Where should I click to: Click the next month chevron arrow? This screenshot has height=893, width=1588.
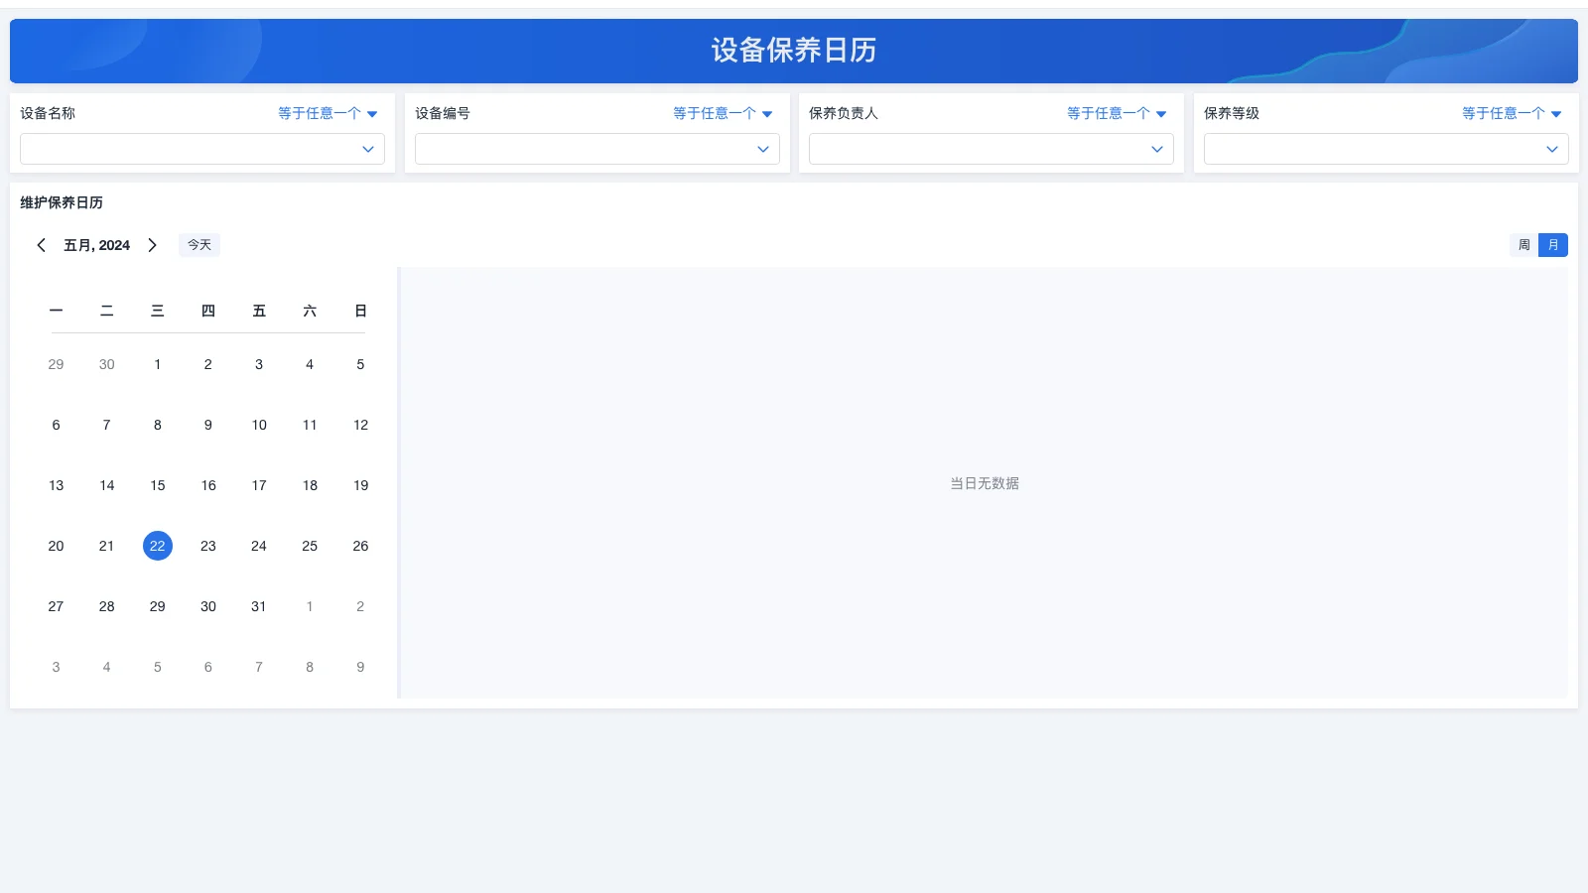click(153, 245)
